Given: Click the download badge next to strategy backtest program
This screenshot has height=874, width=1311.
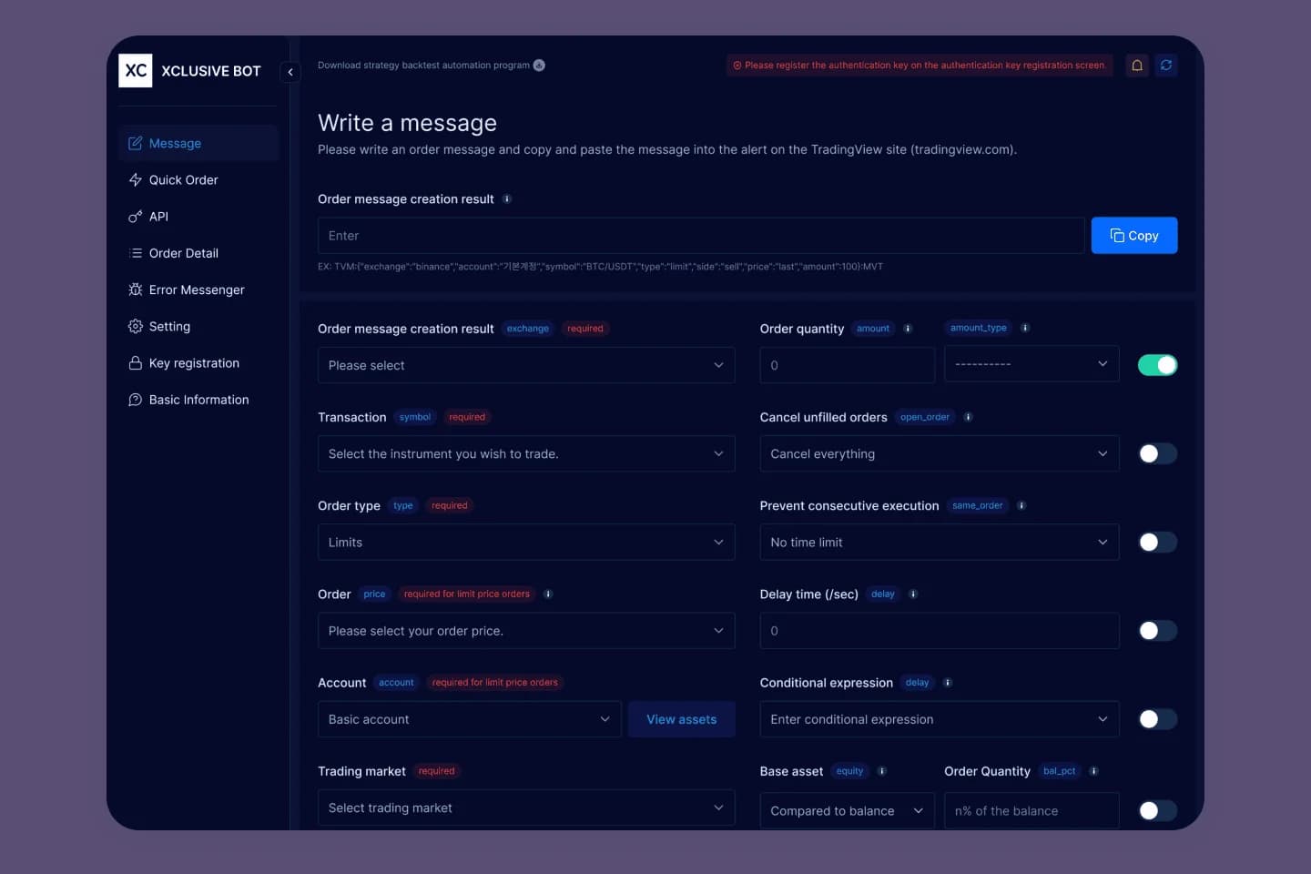Looking at the screenshot, I should [x=538, y=65].
